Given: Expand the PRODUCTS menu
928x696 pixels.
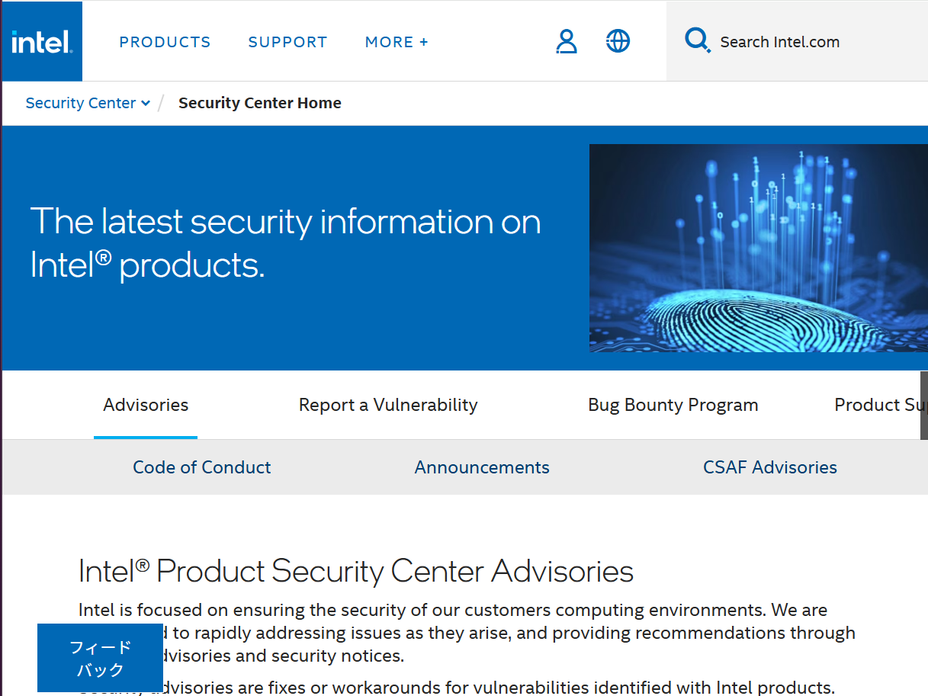Looking at the screenshot, I should tap(165, 42).
